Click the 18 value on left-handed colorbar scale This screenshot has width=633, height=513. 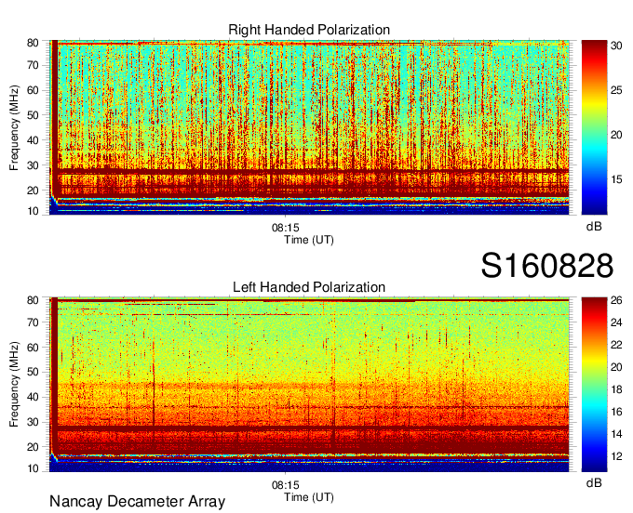pos(616,389)
